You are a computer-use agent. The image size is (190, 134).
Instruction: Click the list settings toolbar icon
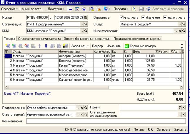(x=141, y=9)
